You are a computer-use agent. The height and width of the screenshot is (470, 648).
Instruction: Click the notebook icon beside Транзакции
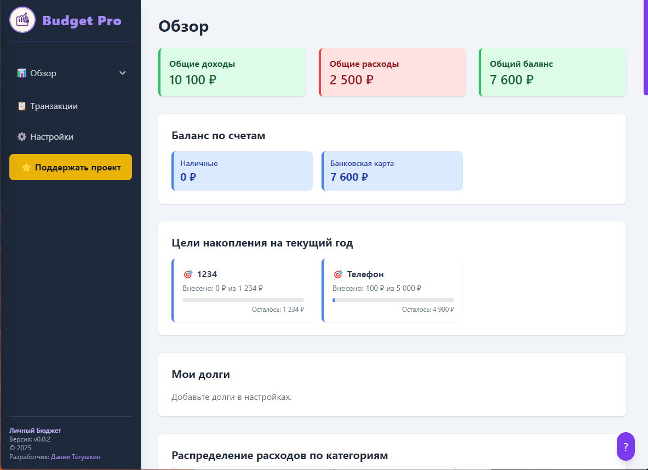tap(22, 106)
